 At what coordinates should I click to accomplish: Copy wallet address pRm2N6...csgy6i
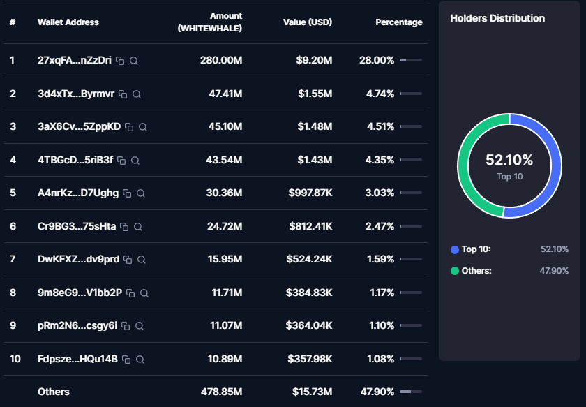coord(126,326)
